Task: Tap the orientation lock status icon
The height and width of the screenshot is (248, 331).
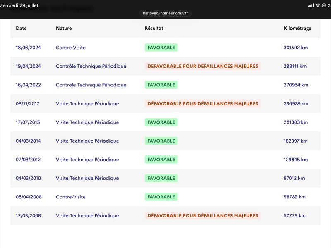Action: [x=324, y=5]
